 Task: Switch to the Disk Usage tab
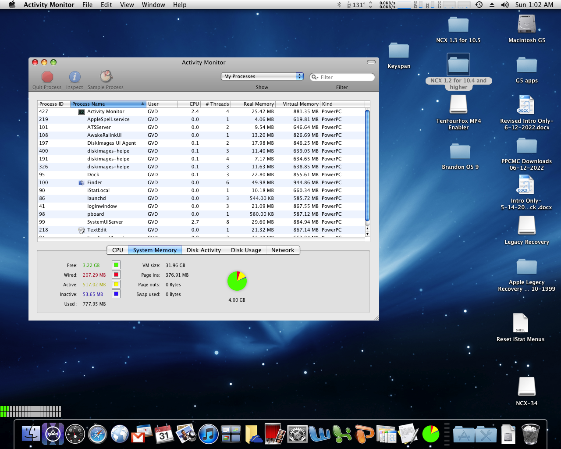click(x=246, y=250)
